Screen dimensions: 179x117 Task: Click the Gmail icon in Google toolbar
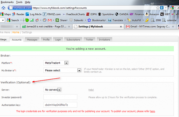tap(50, 20)
